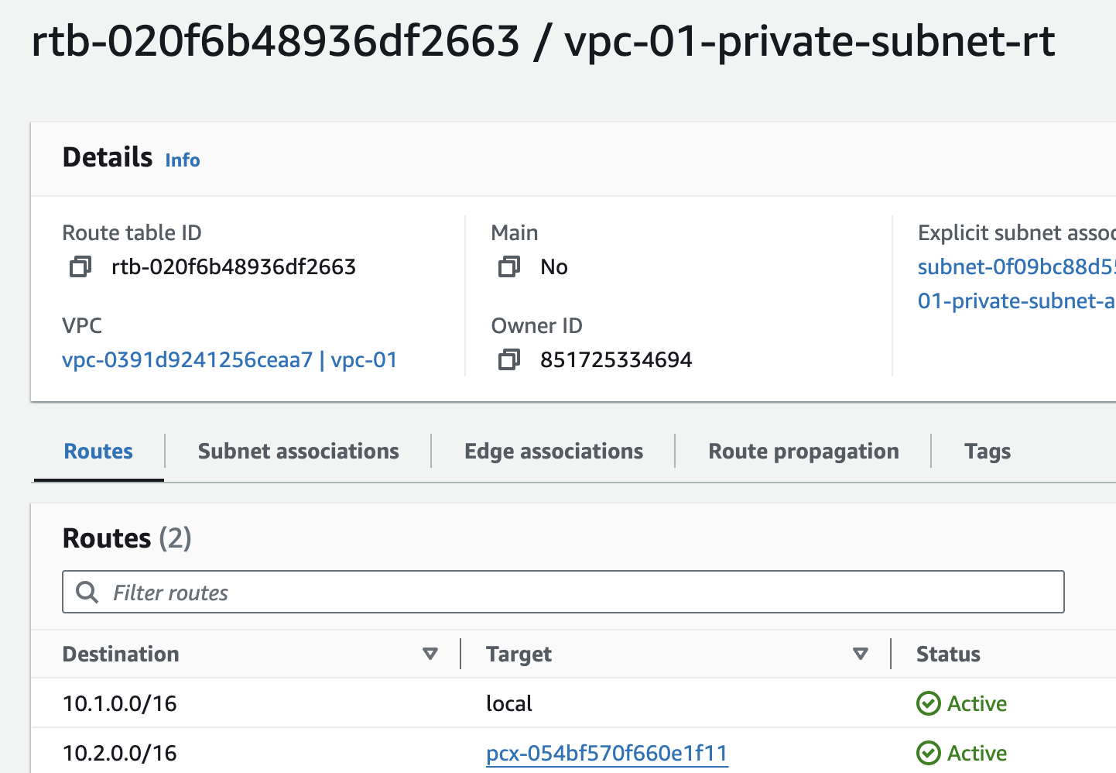
Task: Click the search magnifier icon in filter
Action: [87, 593]
